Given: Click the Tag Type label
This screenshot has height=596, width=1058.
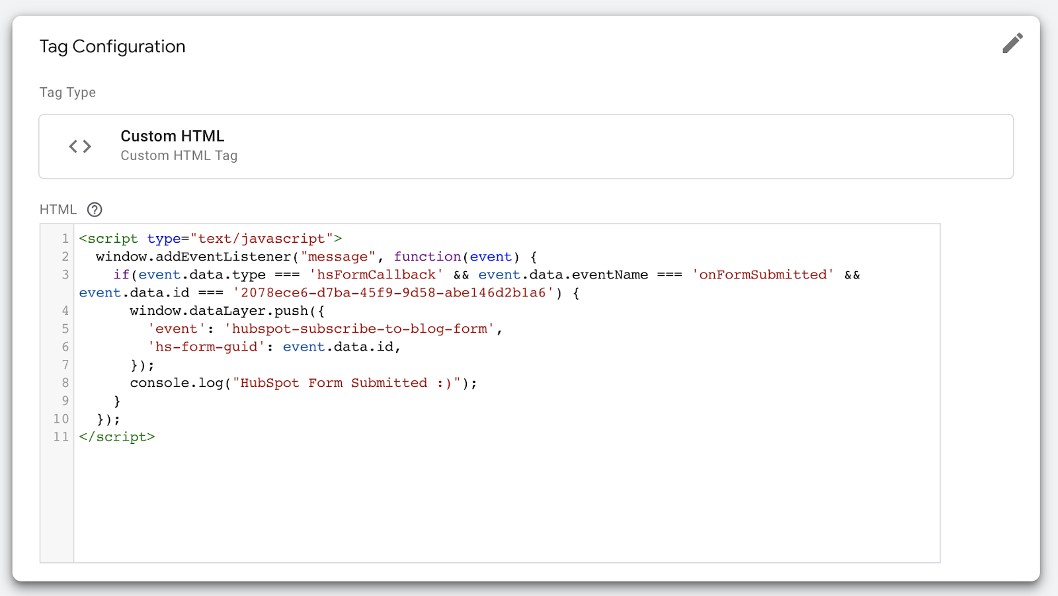Looking at the screenshot, I should click(67, 93).
